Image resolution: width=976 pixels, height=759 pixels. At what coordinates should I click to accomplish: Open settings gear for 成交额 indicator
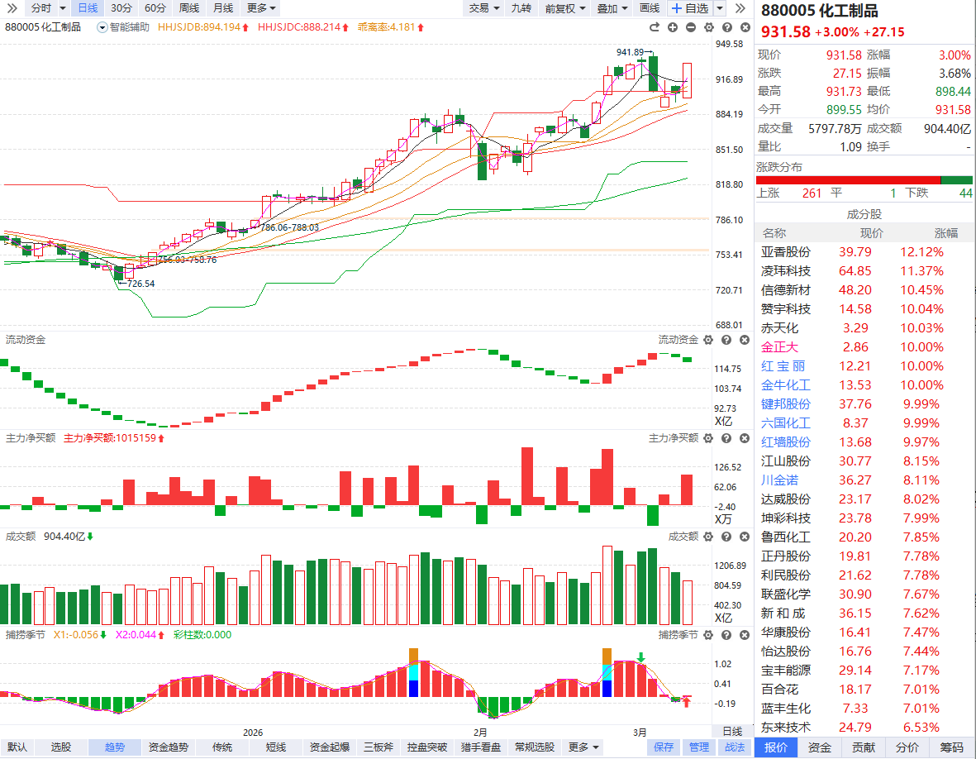point(708,537)
